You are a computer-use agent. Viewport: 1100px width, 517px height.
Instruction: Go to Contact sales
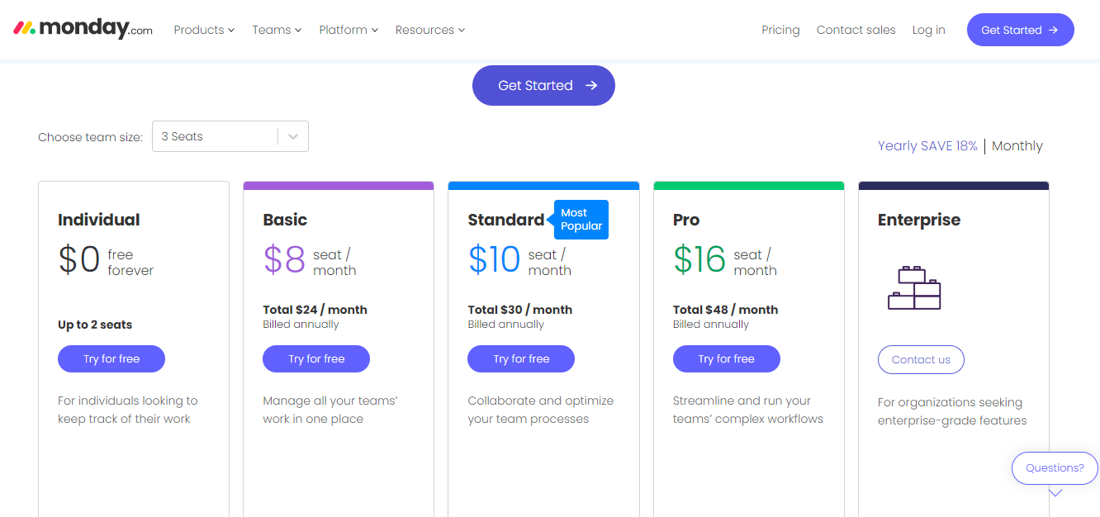[x=856, y=30]
